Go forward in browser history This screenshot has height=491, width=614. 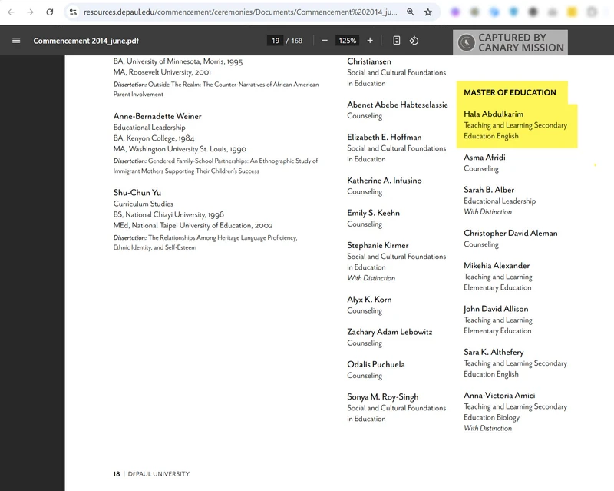point(30,12)
